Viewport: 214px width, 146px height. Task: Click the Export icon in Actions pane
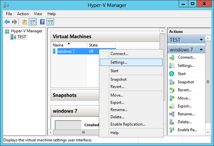click(172, 106)
